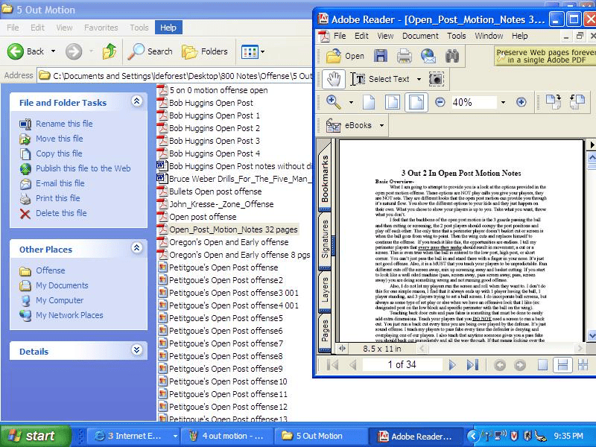Image resolution: width=596 pixels, height=447 pixels.
Task: Print the PDF using the printer icon
Action: point(404,56)
